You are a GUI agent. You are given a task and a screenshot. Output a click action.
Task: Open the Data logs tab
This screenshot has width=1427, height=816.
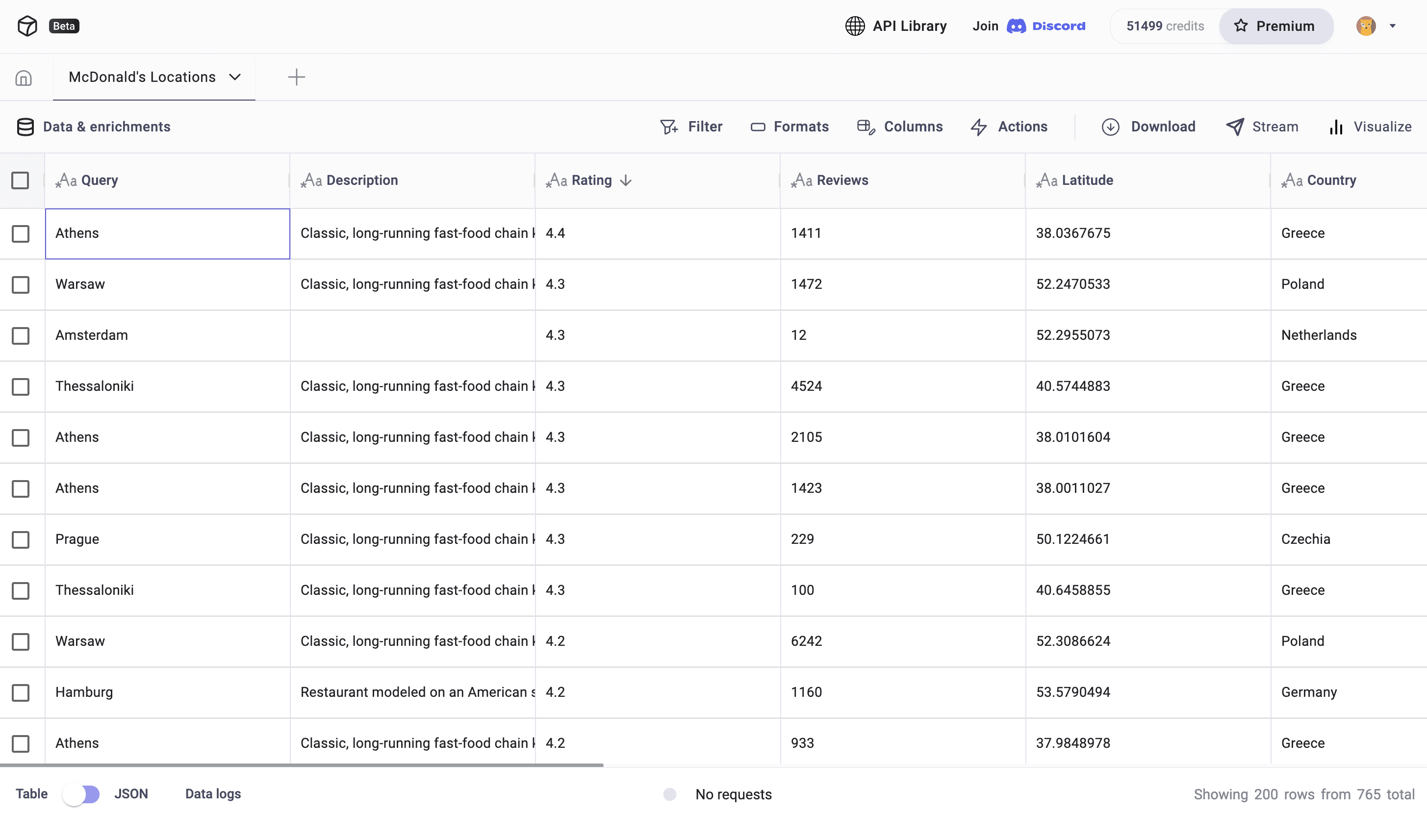click(x=213, y=794)
